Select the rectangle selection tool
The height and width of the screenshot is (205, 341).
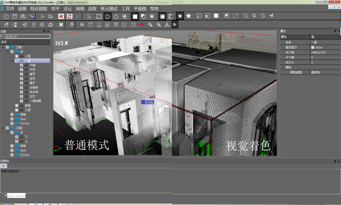(x=99, y=16)
